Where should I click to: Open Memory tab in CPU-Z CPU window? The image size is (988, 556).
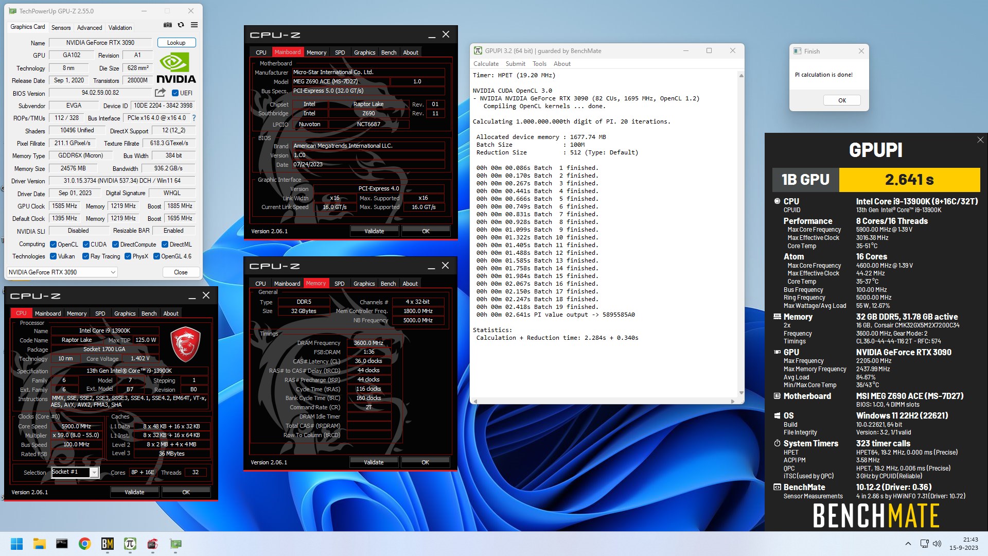pos(77,314)
